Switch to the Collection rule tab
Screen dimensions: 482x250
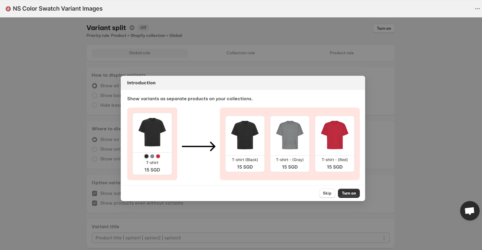(241, 53)
